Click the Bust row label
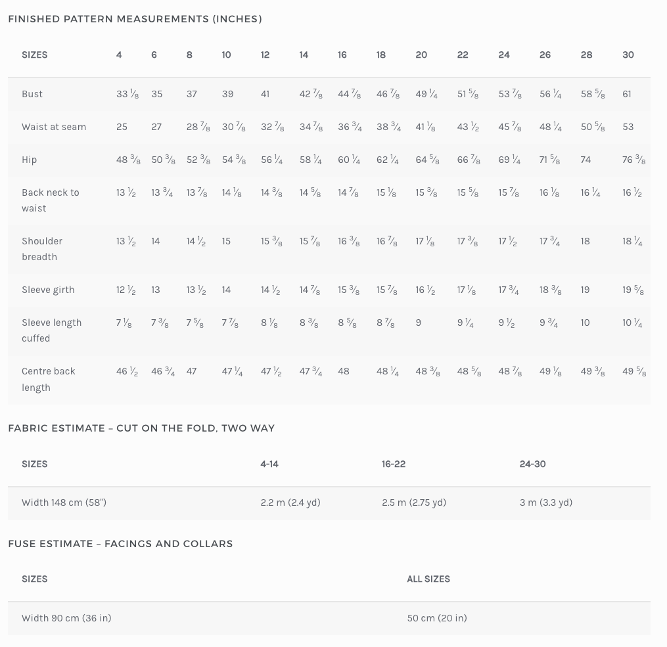This screenshot has height=647, width=667. coord(32,94)
